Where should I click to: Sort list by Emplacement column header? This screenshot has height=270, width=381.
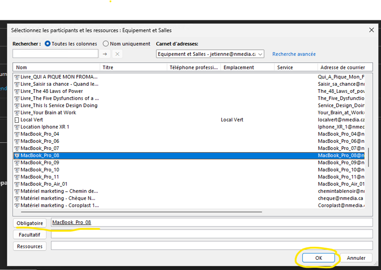[x=247, y=67]
